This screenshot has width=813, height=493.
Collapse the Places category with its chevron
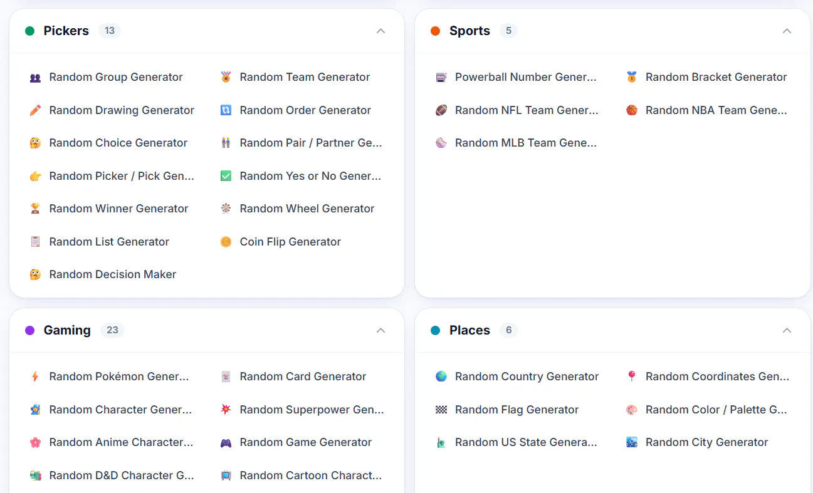(787, 330)
